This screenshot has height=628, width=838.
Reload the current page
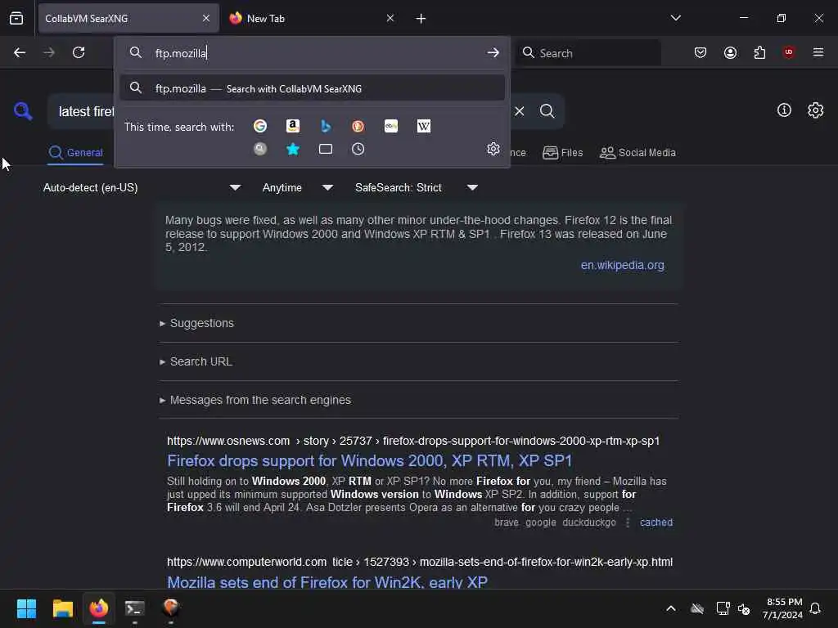(x=79, y=52)
